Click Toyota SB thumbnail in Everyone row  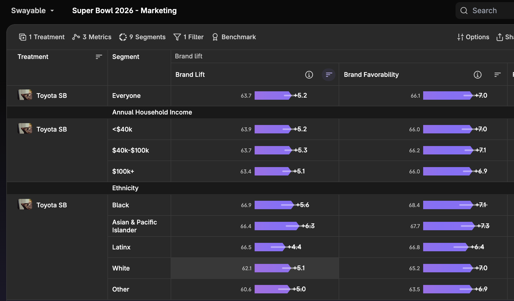click(25, 95)
